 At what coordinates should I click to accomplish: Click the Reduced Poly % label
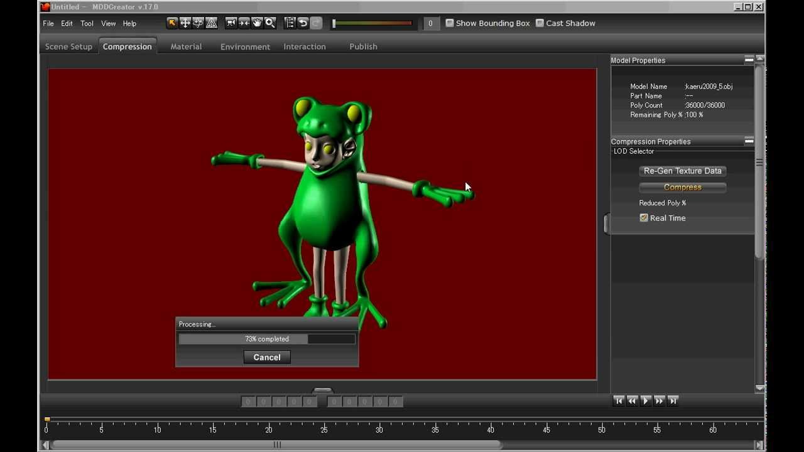(663, 203)
